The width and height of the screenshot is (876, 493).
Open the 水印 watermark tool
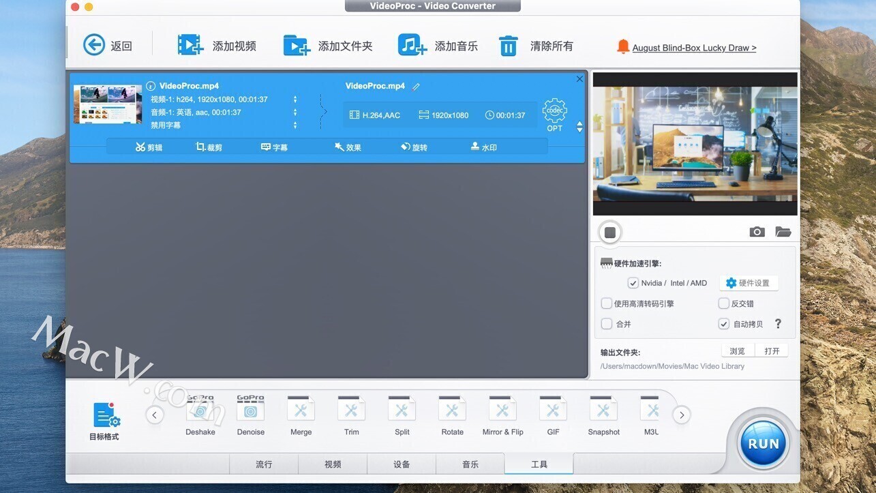(x=483, y=147)
